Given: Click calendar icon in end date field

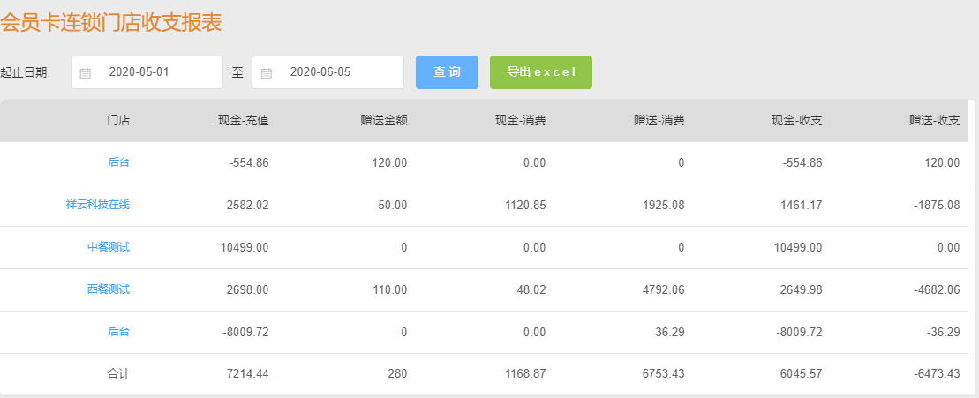Looking at the screenshot, I should (x=266, y=73).
